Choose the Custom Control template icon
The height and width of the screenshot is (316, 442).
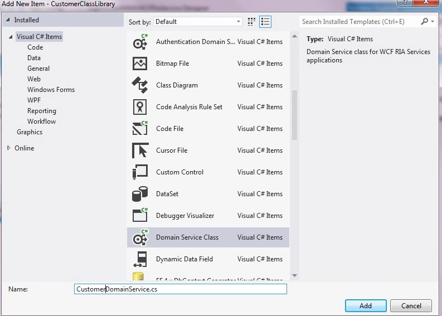(140, 172)
